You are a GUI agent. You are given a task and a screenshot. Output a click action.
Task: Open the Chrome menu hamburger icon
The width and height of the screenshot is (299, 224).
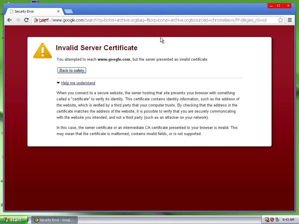pos(290,20)
